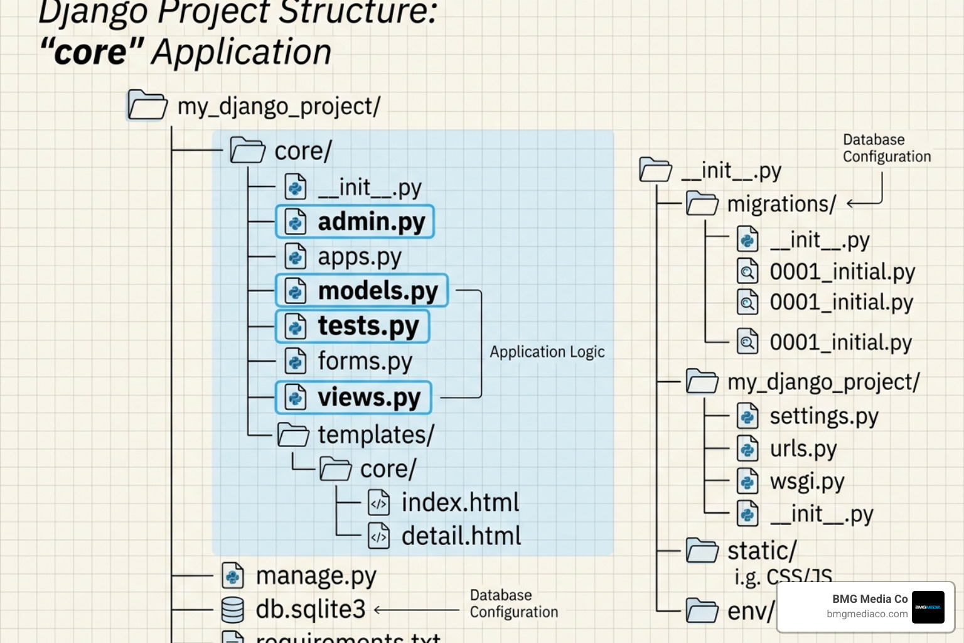Click the folder icon of my_django_project containing settings.py
The width and height of the screenshot is (964, 643).
702,381
